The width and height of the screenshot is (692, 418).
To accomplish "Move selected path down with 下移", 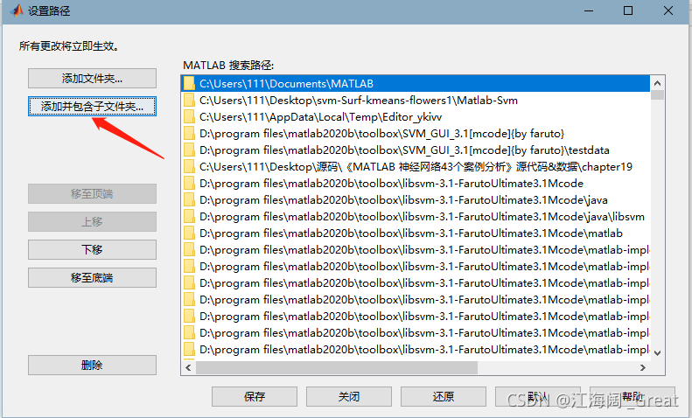I will (92, 249).
